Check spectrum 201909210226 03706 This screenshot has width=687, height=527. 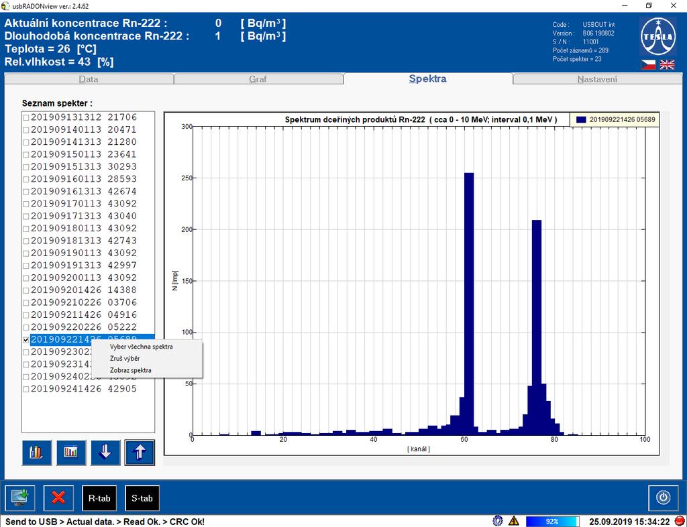coord(26,302)
